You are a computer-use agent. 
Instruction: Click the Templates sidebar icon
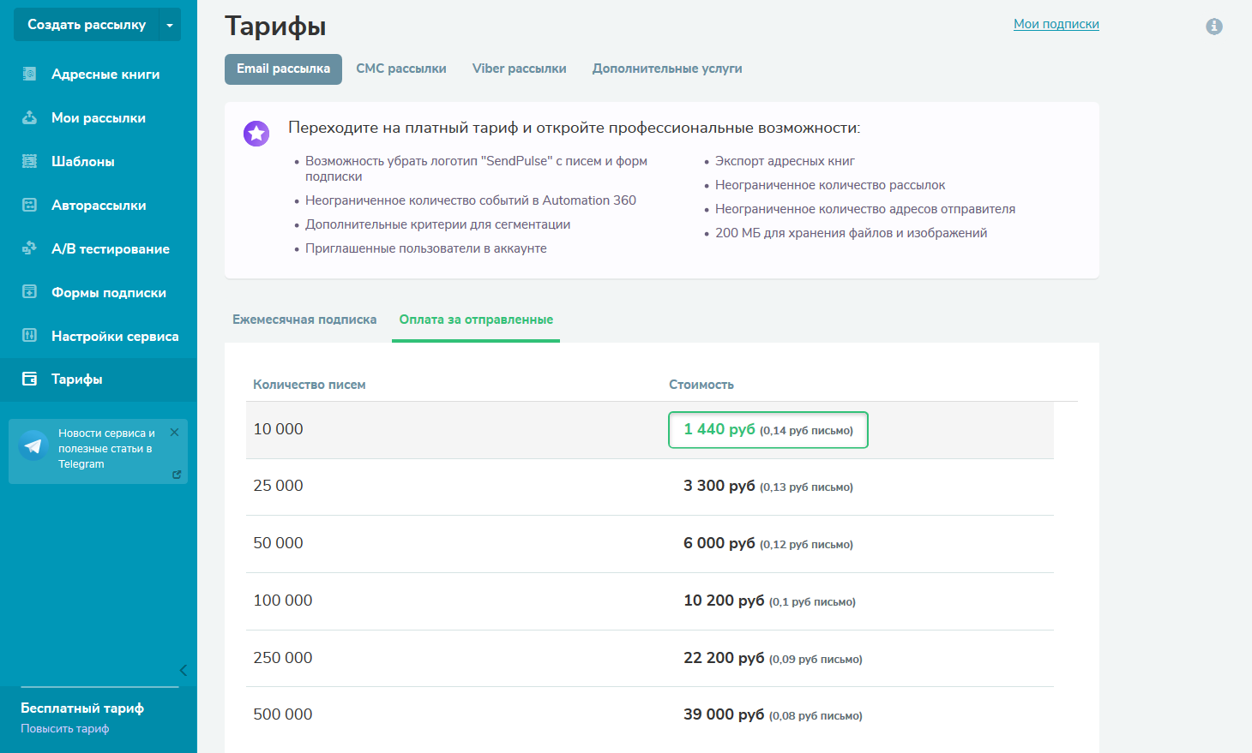click(29, 161)
